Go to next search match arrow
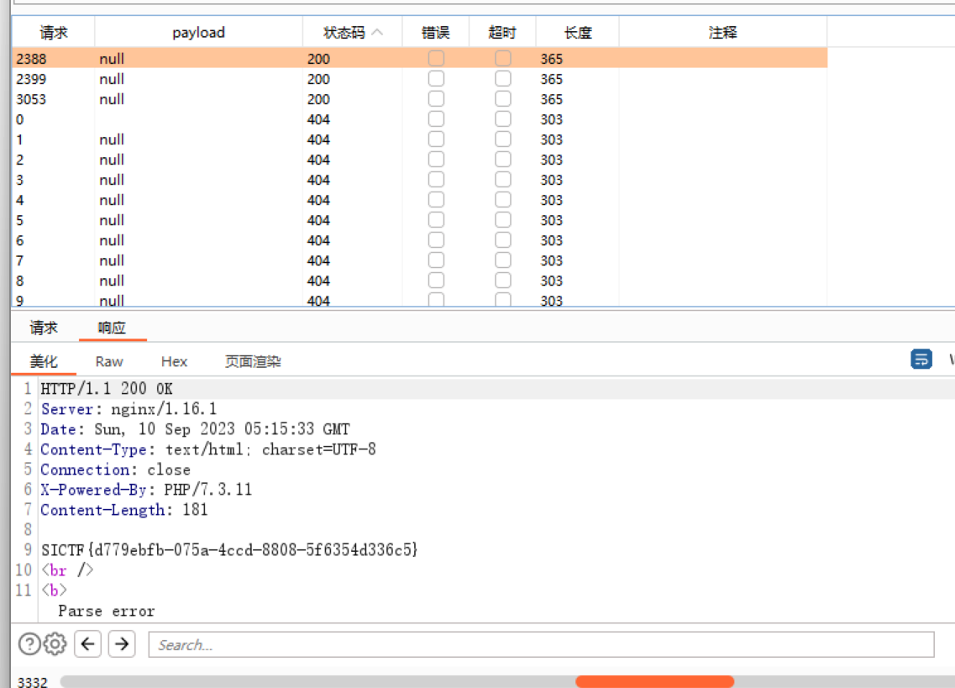 pos(122,644)
